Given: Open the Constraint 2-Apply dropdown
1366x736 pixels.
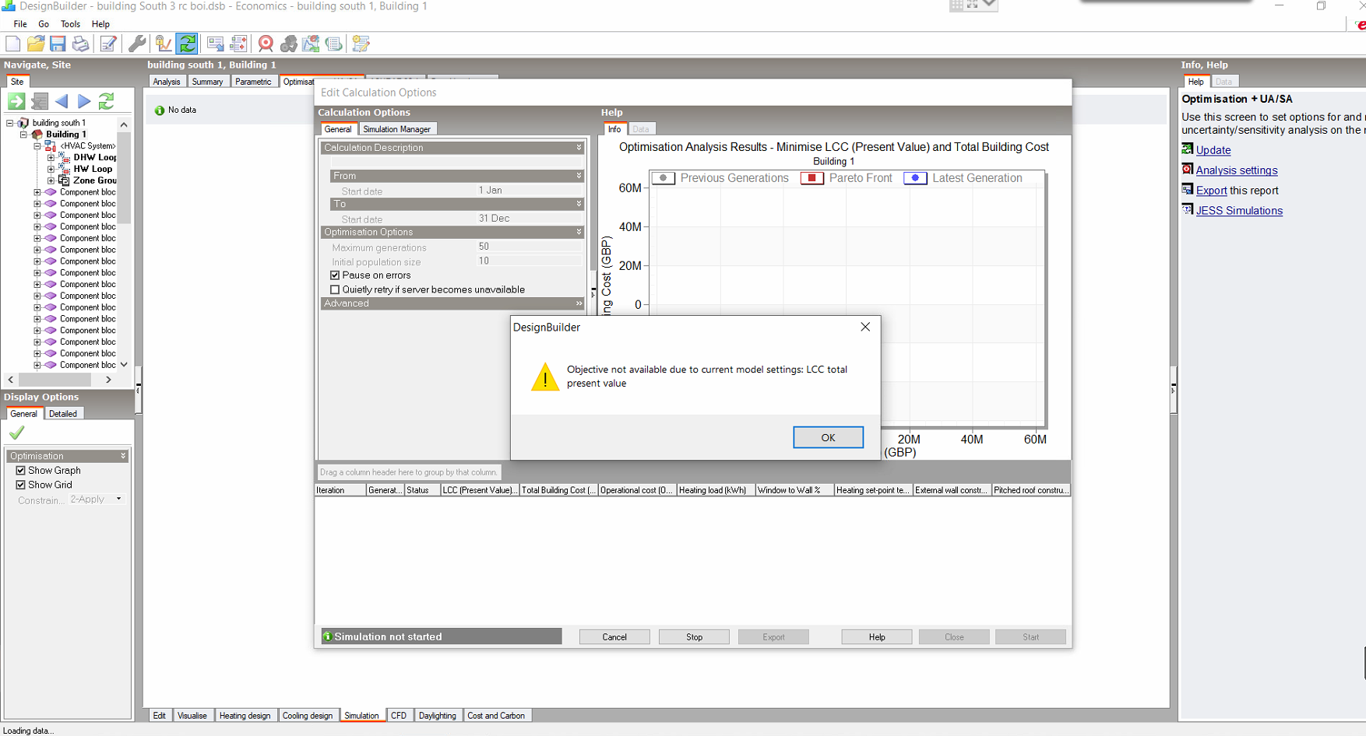Looking at the screenshot, I should (118, 499).
